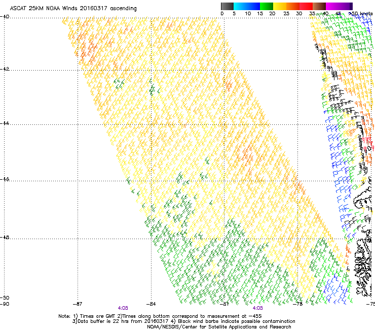Screen dimensions: 375x330
Task: Pick the yellow 20-25 knots color bar segment
Action: click(x=280, y=6)
